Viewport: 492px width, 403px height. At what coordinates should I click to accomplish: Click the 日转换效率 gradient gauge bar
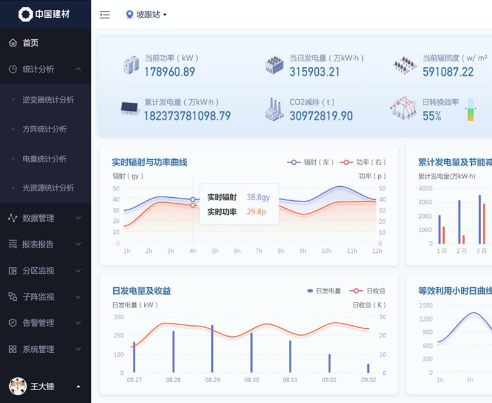click(471, 110)
